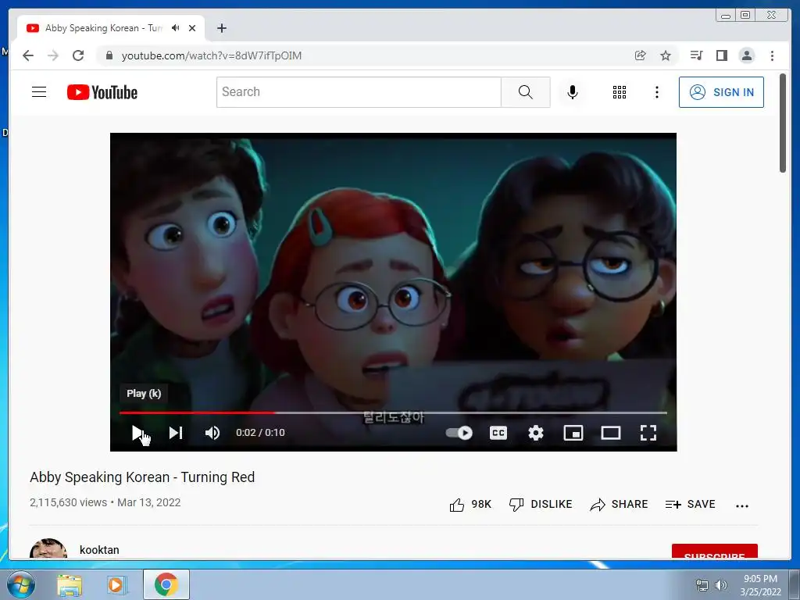Viewport: 800px width, 600px height.
Task: Click the Play video button
Action: (x=137, y=433)
